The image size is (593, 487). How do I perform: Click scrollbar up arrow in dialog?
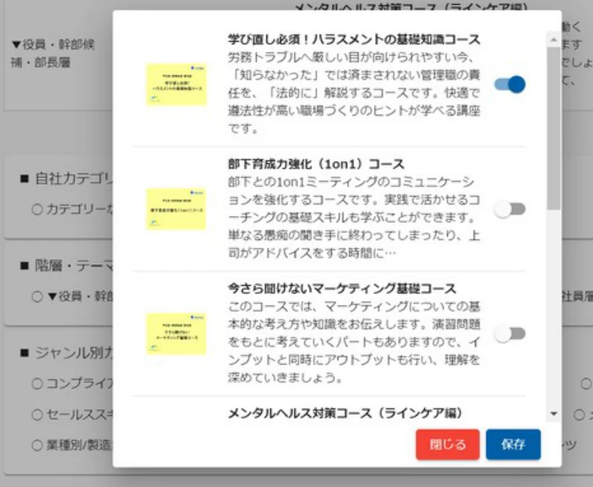(554, 40)
